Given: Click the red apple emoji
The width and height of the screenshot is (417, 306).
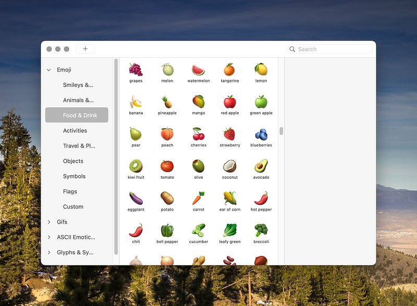Looking at the screenshot, I should [229, 102].
